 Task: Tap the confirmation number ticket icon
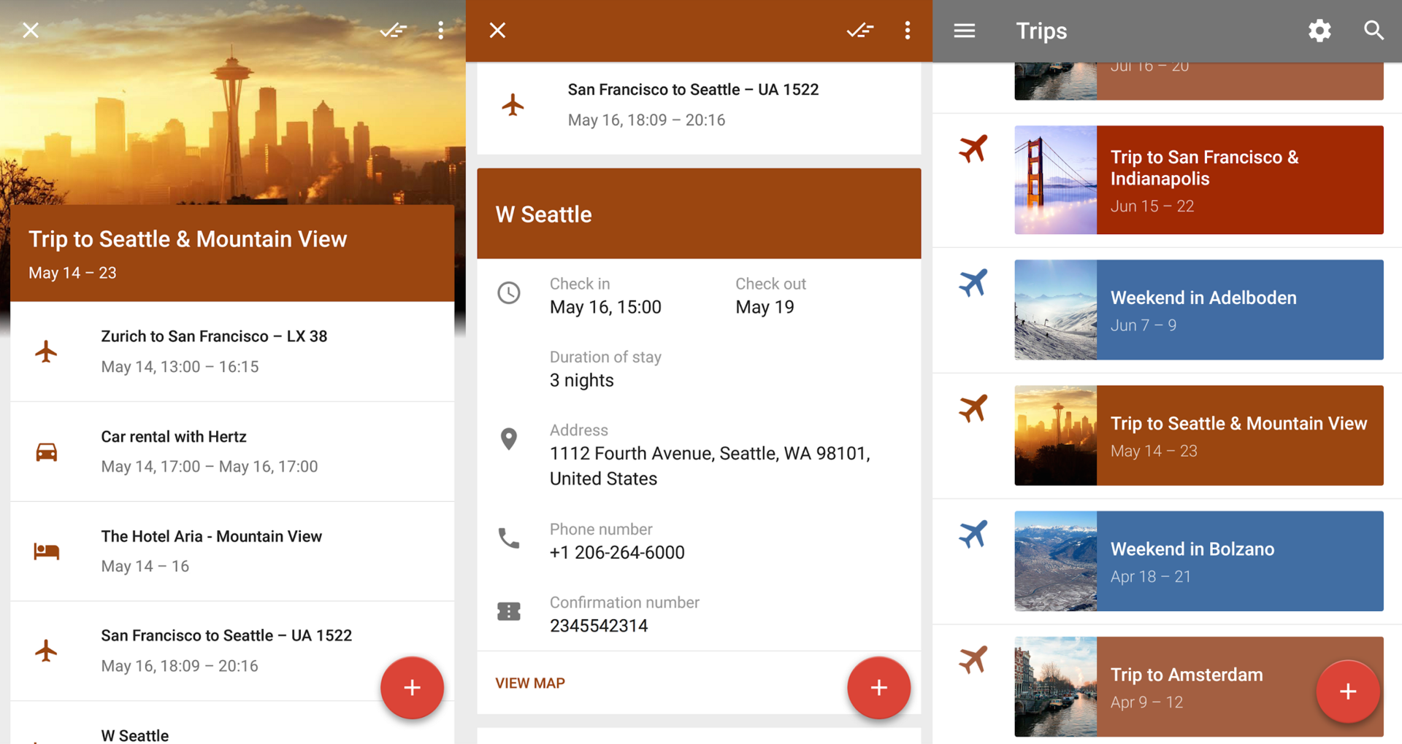[x=508, y=611]
